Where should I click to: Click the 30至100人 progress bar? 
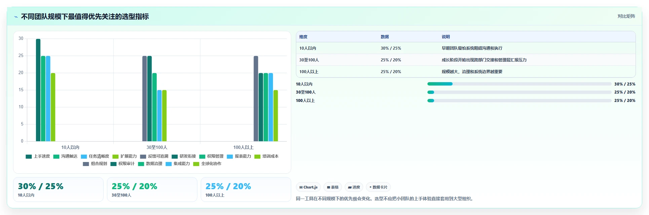pyautogui.click(x=519, y=92)
